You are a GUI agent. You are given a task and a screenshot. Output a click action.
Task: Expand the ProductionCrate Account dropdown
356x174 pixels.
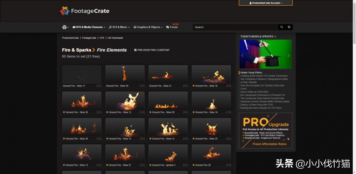click(x=266, y=3)
